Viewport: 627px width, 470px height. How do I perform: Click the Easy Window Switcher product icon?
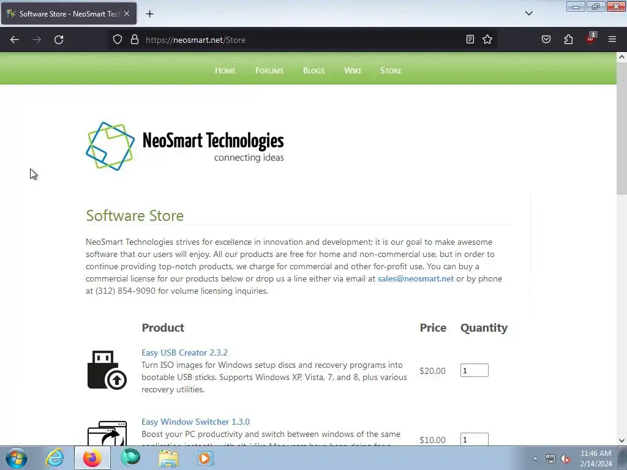coord(107,433)
